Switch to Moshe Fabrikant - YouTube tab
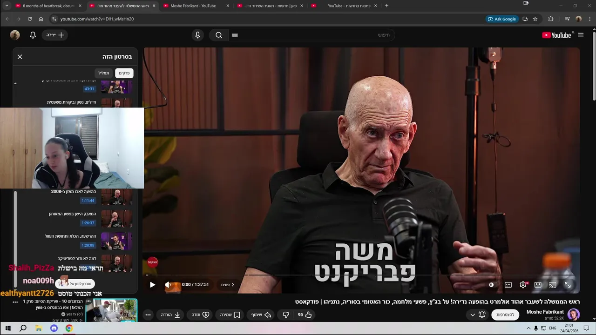 click(x=196, y=6)
